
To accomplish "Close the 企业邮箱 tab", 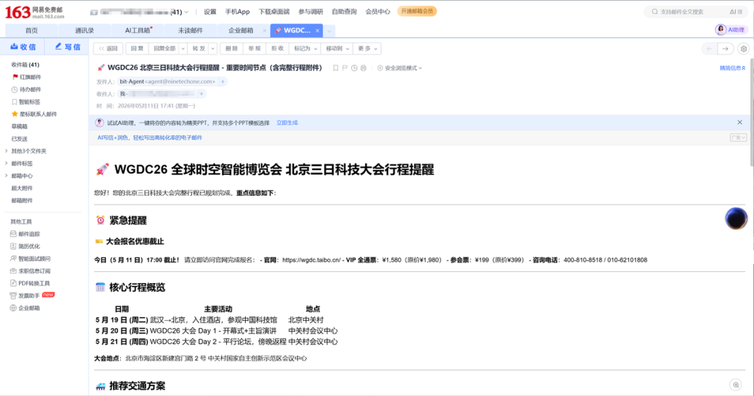I will tap(265, 30).
